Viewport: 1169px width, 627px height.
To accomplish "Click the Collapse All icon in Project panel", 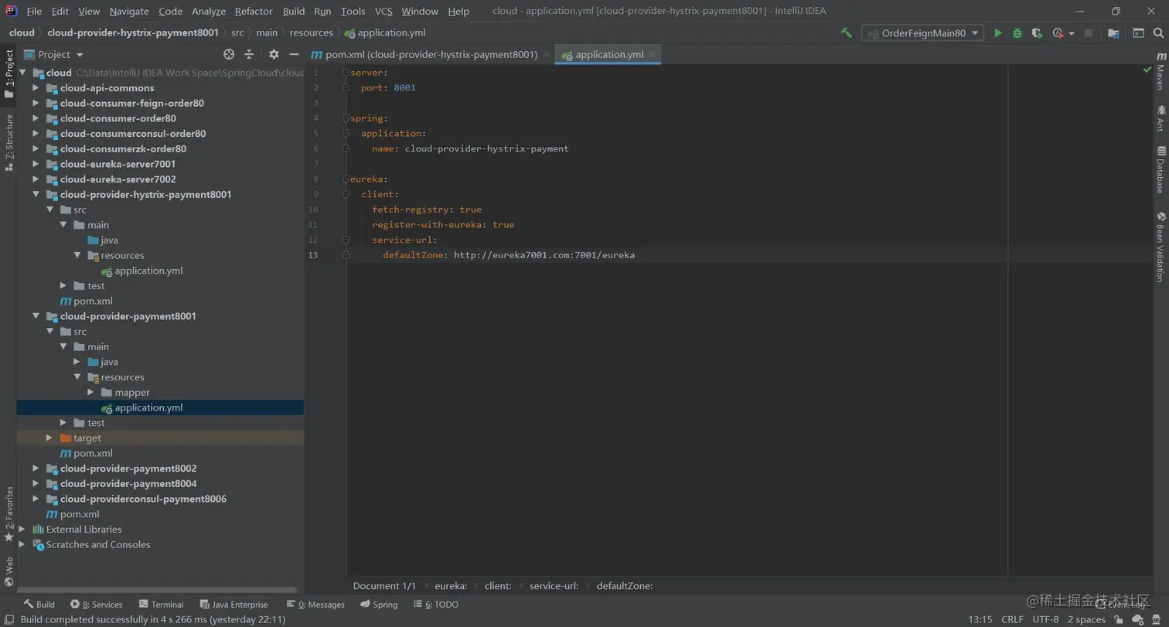I will 249,54.
